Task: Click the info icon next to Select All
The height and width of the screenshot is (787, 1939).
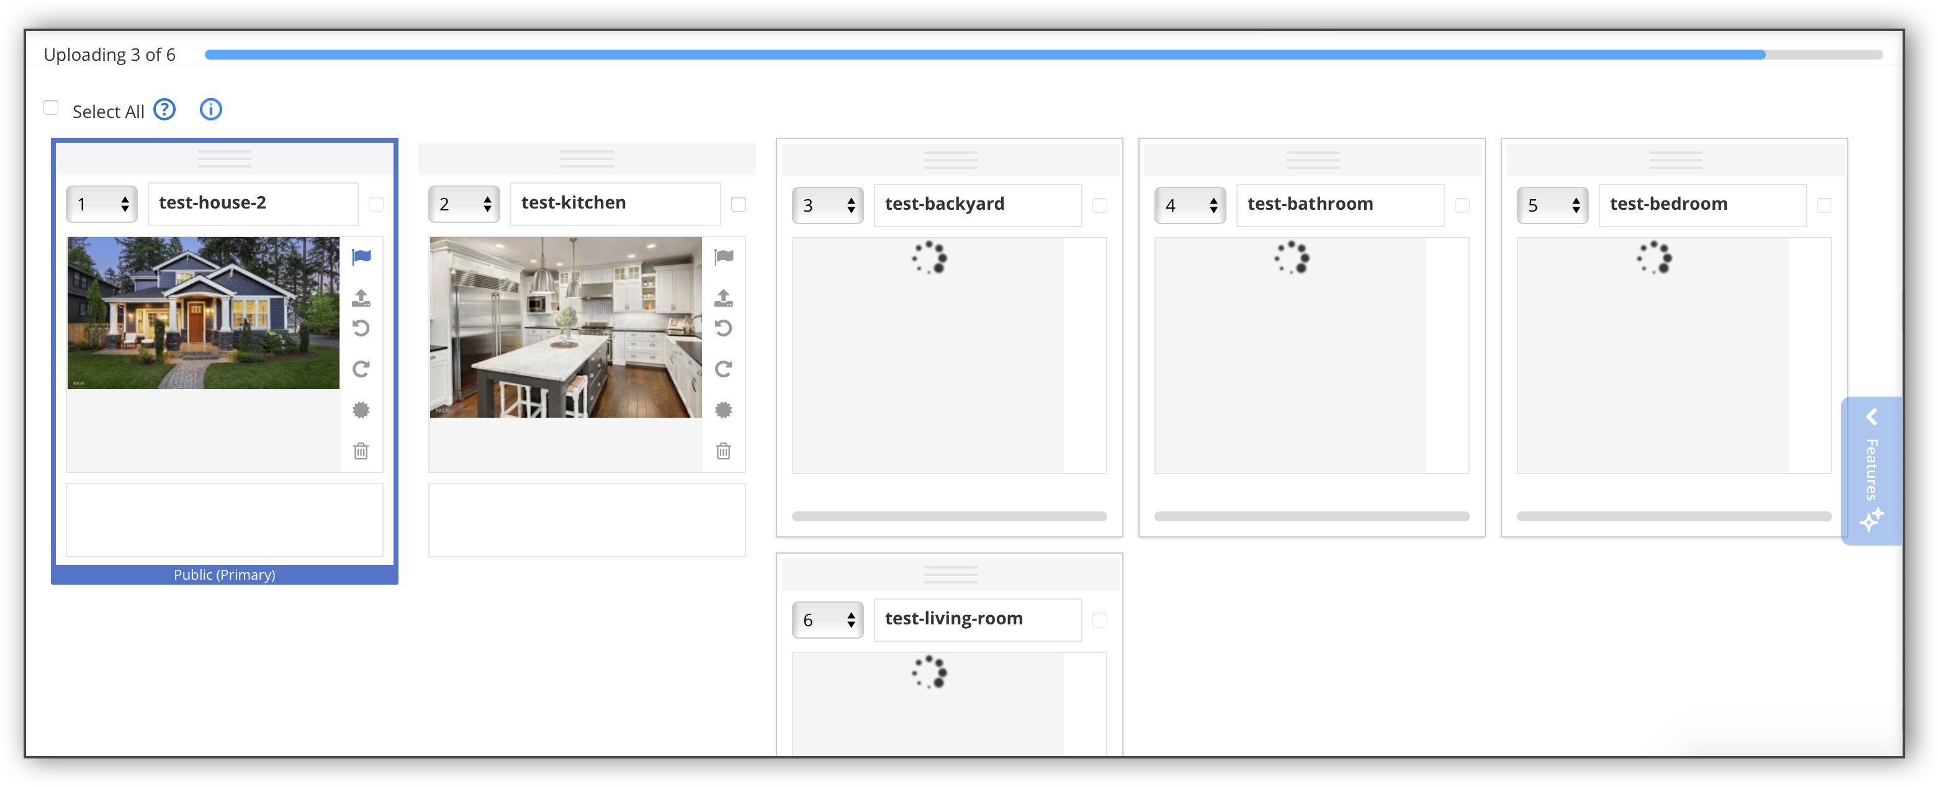Action: (x=211, y=110)
